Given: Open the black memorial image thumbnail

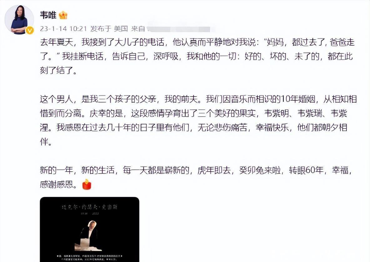Looking at the screenshot, I should (x=90, y=229).
